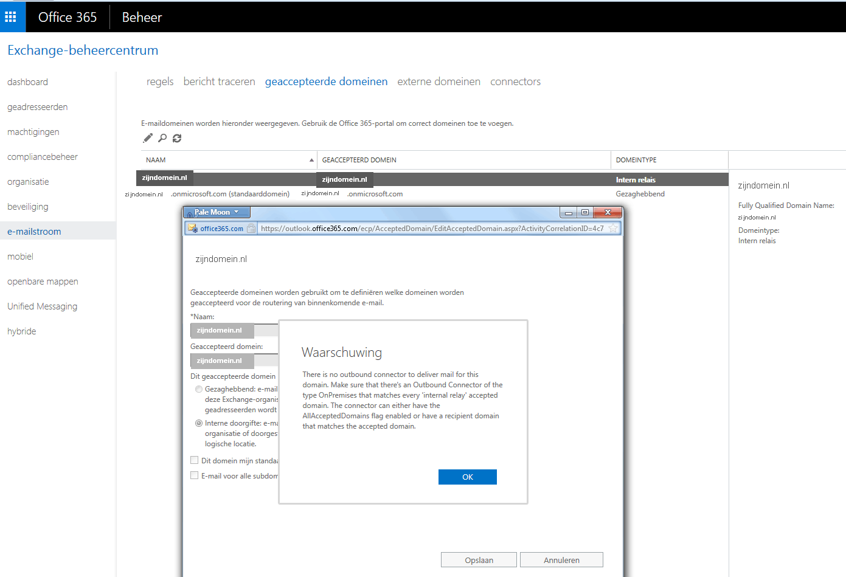
Task: Click the Annuleren button
Action: [x=561, y=560]
